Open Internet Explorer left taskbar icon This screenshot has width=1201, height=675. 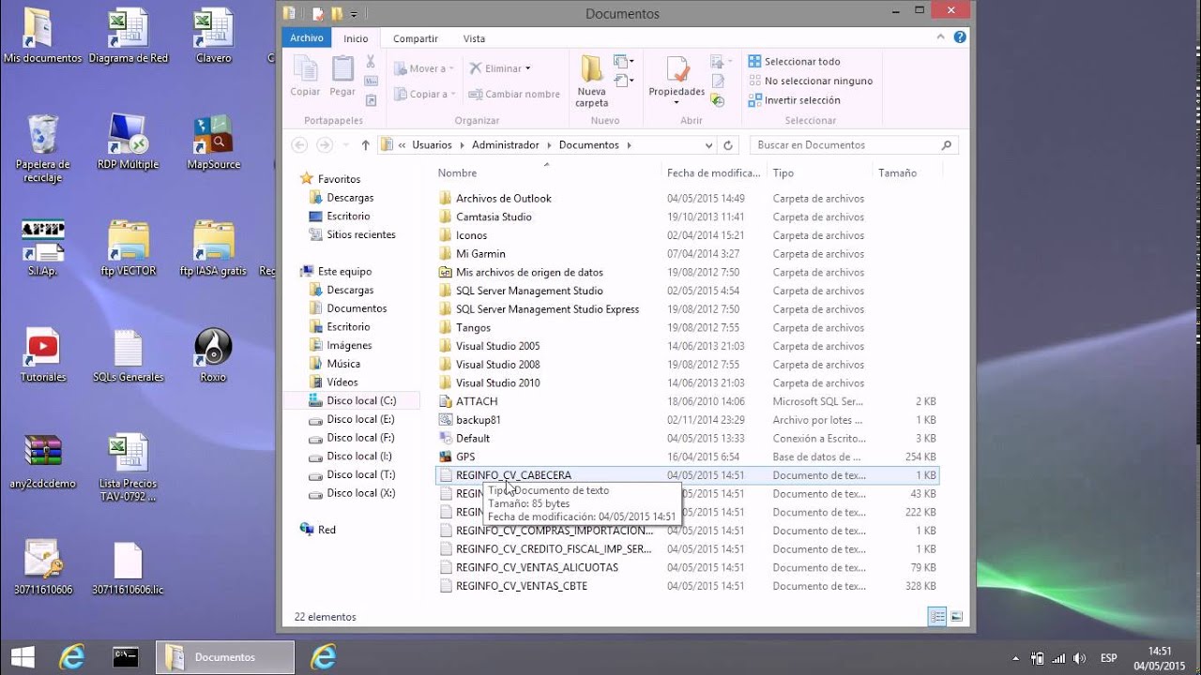pyautogui.click(x=71, y=656)
